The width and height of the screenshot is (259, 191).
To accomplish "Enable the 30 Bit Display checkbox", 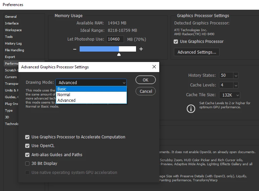I will [x=27, y=164].
